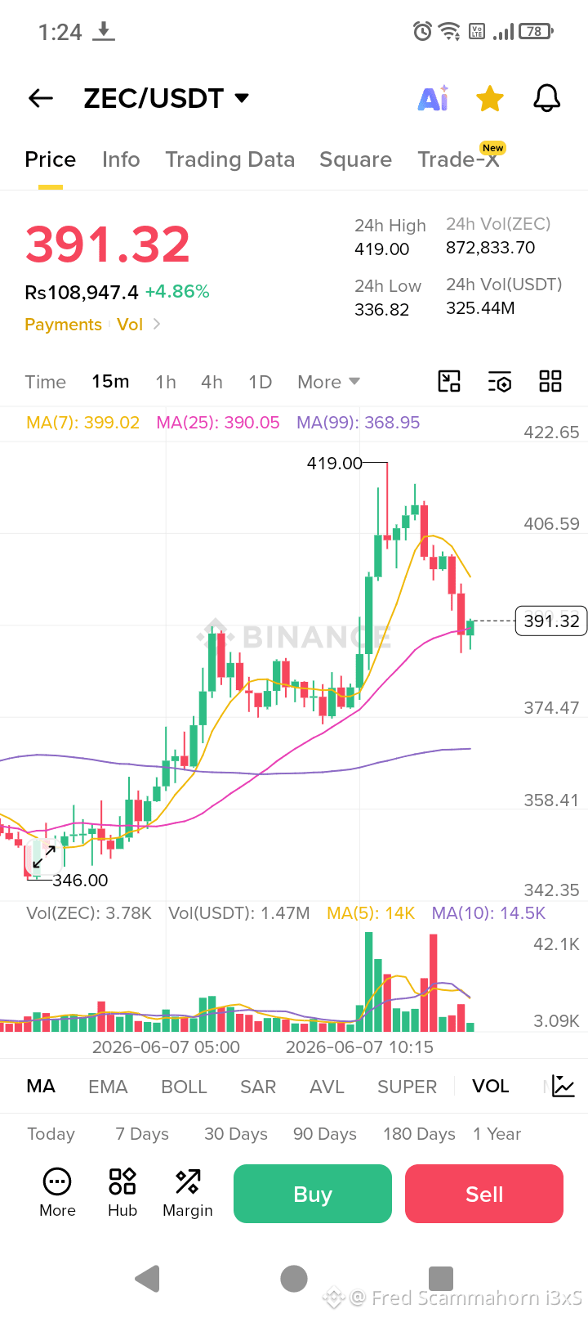Tap the Rs108,947.4 converted price
Viewport: 588px width, 1318px height.
click(x=82, y=292)
